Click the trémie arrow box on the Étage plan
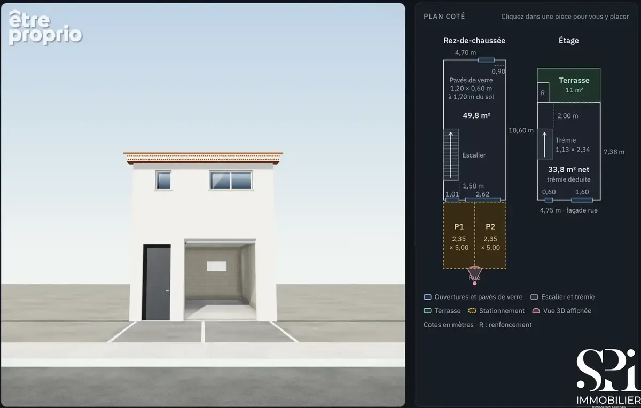 tap(545, 144)
